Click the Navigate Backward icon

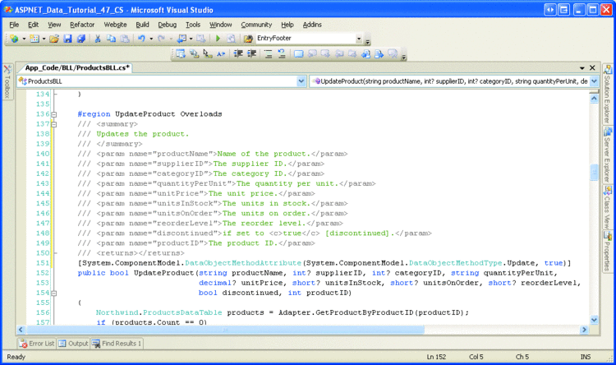tap(182, 39)
